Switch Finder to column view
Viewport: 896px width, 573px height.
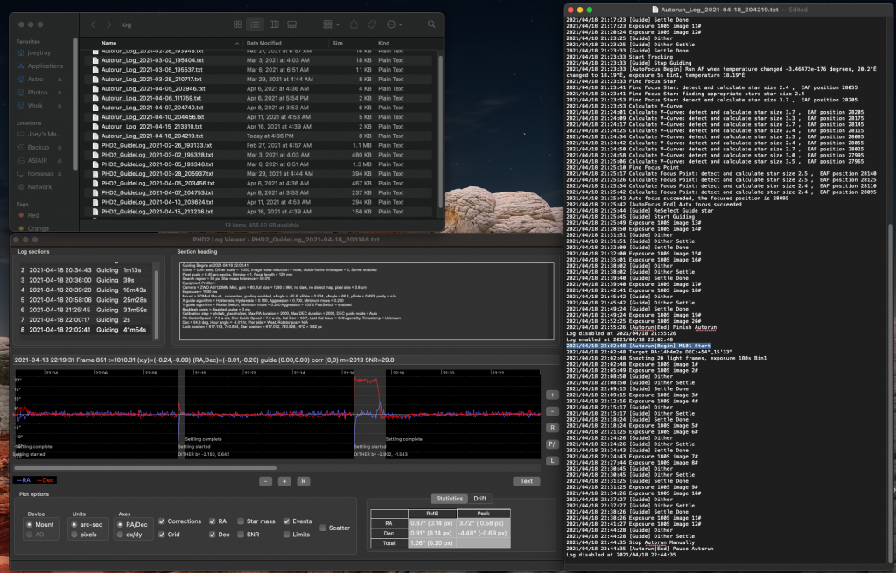274,24
